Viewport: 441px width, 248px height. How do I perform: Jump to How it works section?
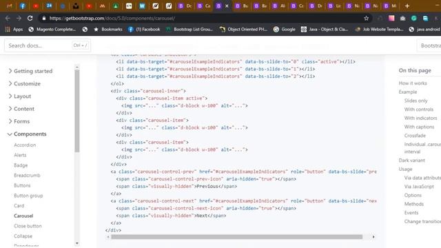pyautogui.click(x=413, y=83)
